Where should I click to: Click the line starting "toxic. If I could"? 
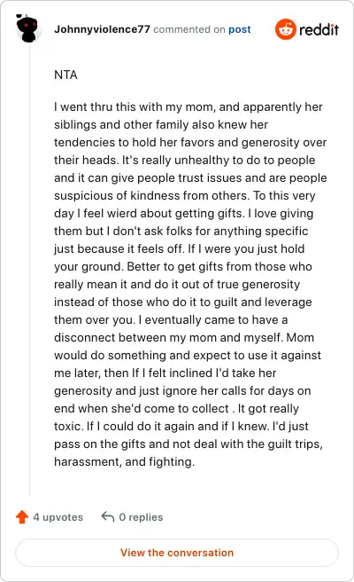point(181,426)
